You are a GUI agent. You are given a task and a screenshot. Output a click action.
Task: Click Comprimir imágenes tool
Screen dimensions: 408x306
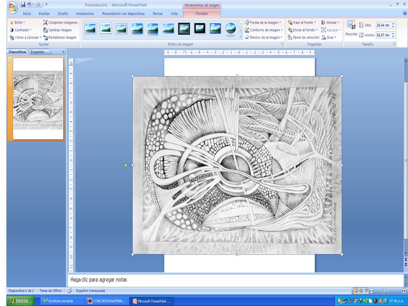60,23
